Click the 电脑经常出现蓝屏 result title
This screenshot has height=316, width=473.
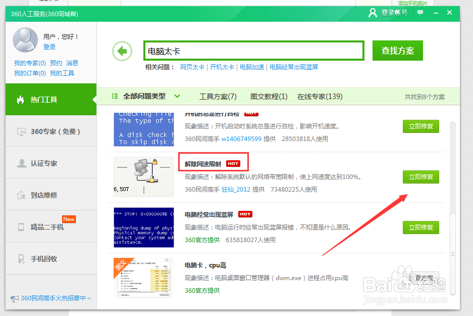pyautogui.click(x=209, y=214)
